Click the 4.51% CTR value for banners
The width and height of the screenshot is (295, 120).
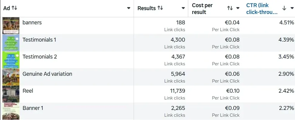point(287,23)
